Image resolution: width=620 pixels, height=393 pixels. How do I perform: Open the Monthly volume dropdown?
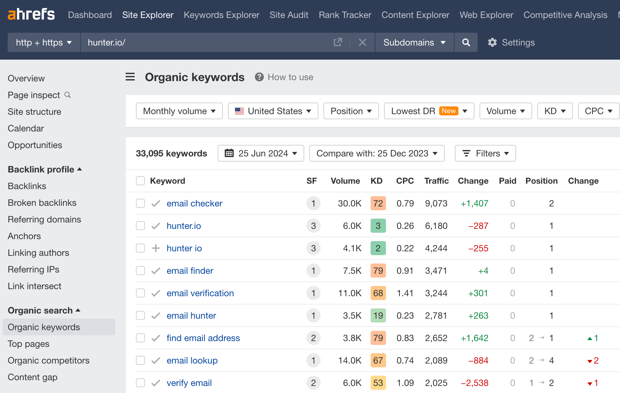[179, 111]
